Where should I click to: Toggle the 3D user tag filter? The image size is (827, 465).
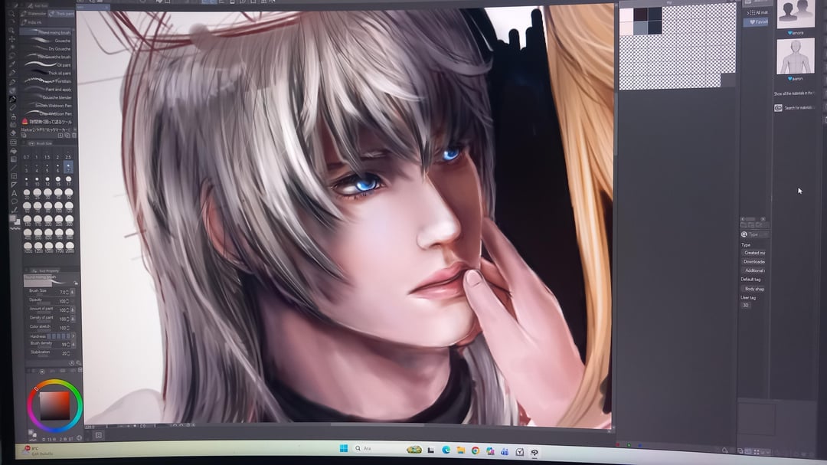coord(746,306)
